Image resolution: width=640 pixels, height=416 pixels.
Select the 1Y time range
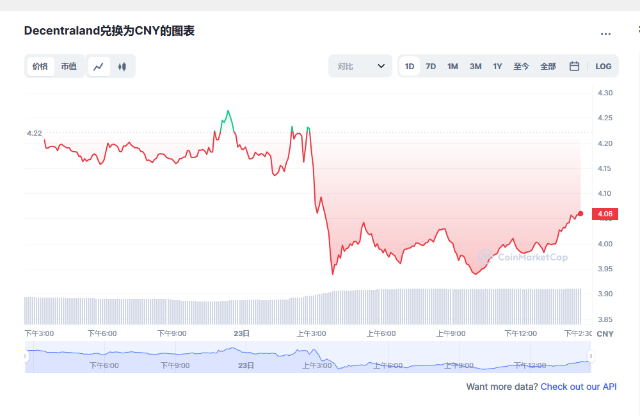[497, 66]
